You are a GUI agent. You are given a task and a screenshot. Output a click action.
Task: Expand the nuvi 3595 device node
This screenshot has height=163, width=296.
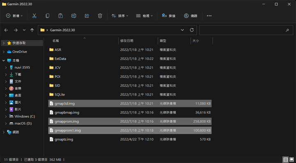(6, 67)
